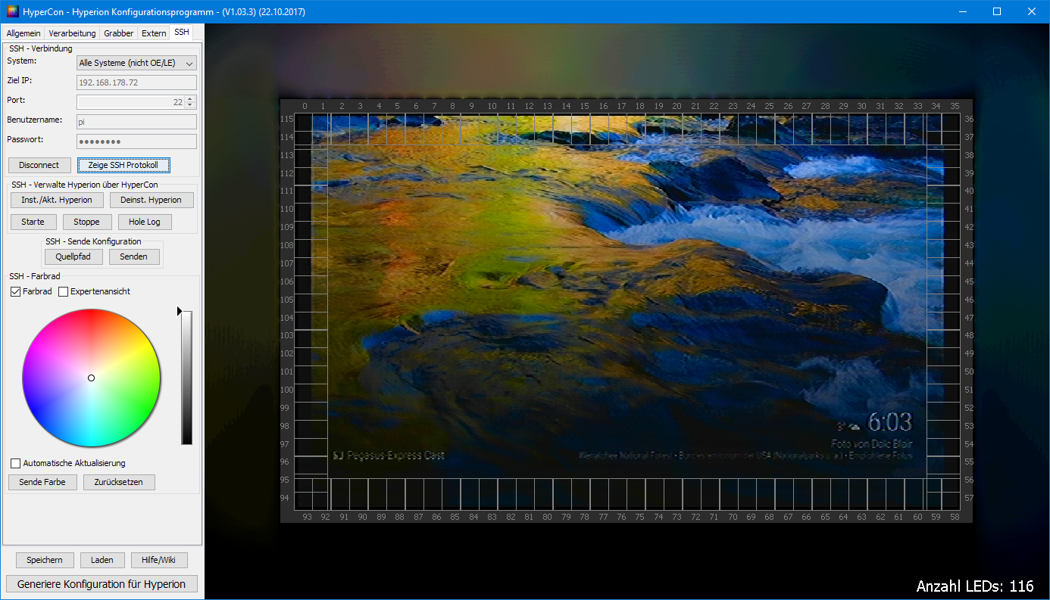Click the Senden configuration button

point(133,256)
